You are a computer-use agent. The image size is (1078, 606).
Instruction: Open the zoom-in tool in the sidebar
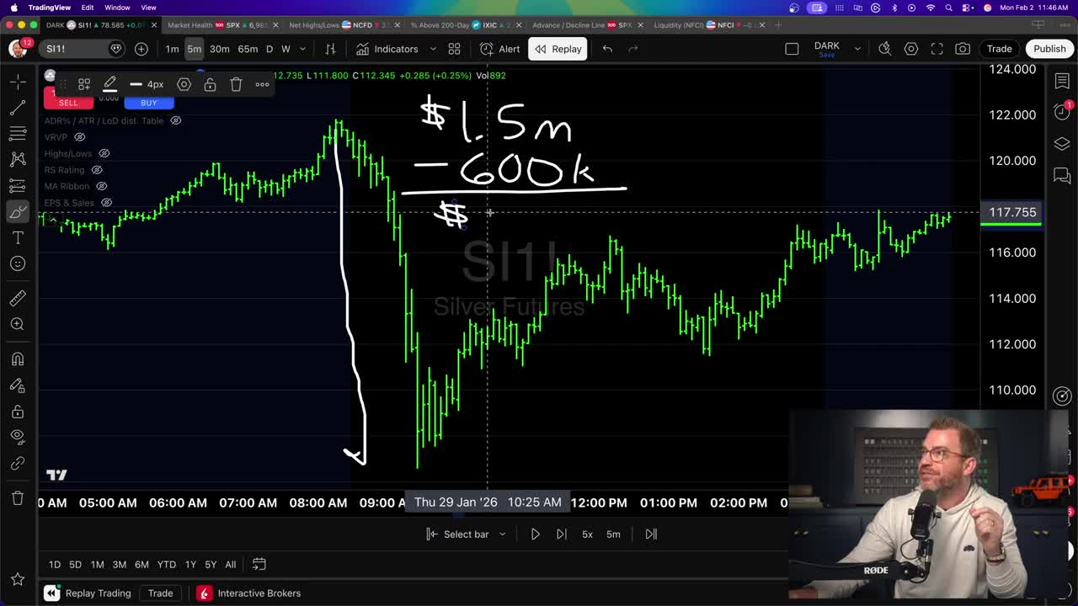pos(18,324)
